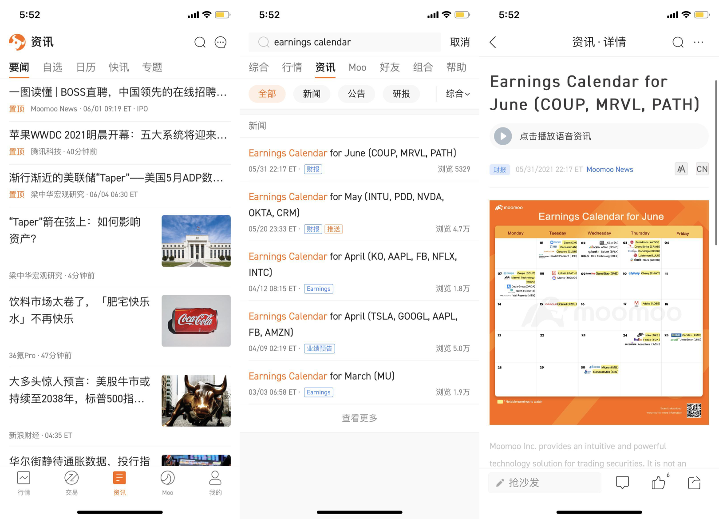Image resolution: width=719 pixels, height=519 pixels.
Task: Tap search icon on the 资讯·详情 header
Action: point(678,42)
